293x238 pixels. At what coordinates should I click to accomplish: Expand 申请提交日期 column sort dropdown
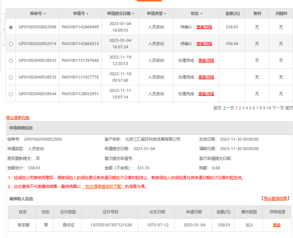click(133, 14)
